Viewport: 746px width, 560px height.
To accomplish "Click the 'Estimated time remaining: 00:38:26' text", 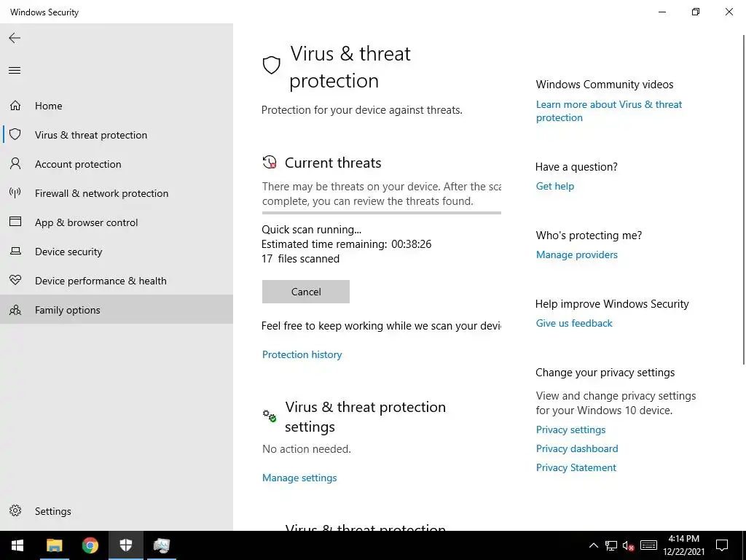I will point(347,244).
